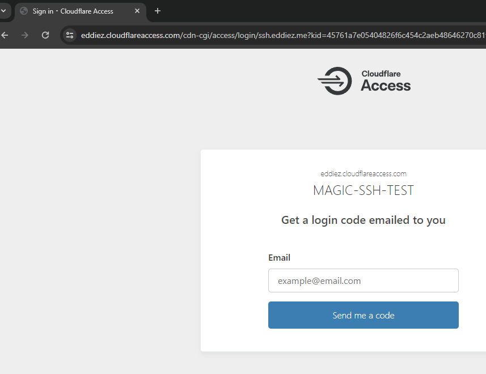Open the tab search dropdown chevron
Image resolution: width=486 pixels, height=374 pixels.
click(3, 11)
